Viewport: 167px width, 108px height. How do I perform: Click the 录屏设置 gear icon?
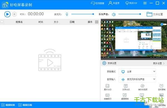pos(104,63)
